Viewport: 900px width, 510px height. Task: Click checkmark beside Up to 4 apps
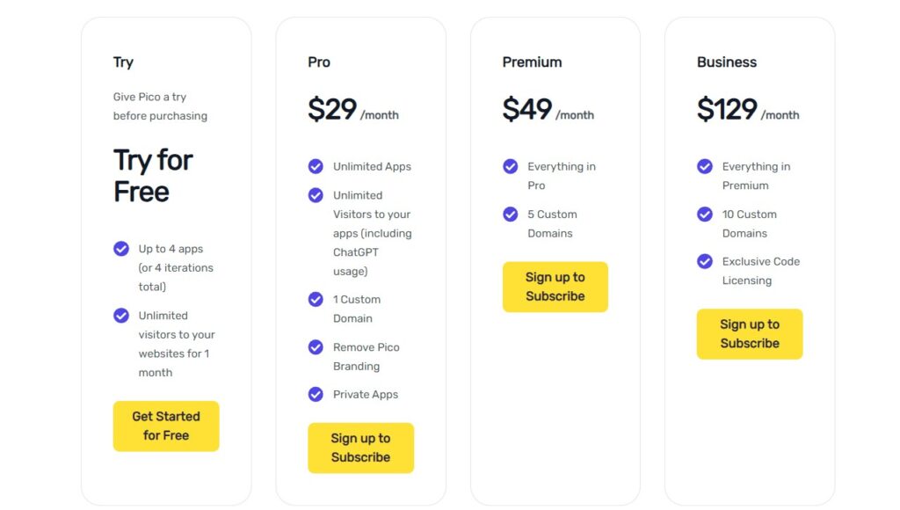click(121, 249)
